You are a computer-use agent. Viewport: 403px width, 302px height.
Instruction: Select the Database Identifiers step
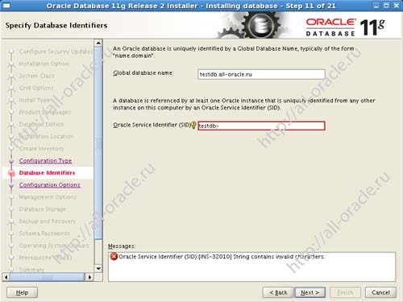click(x=47, y=172)
